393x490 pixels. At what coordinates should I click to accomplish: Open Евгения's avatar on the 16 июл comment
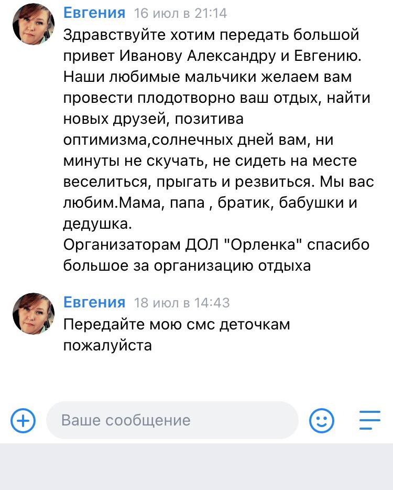click(x=34, y=24)
